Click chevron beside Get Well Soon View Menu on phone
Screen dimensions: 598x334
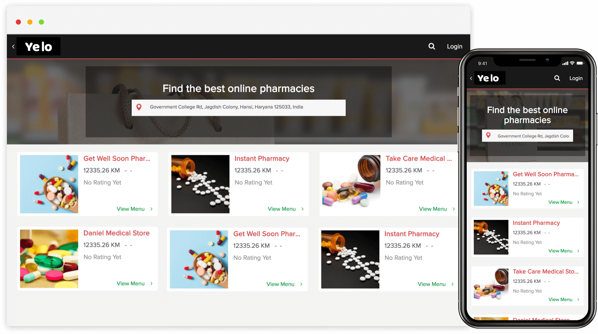click(578, 202)
